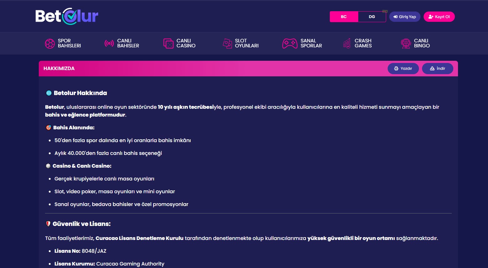The image size is (488, 268).
Task: Switch to the DG toggle option
Action: 372,17
